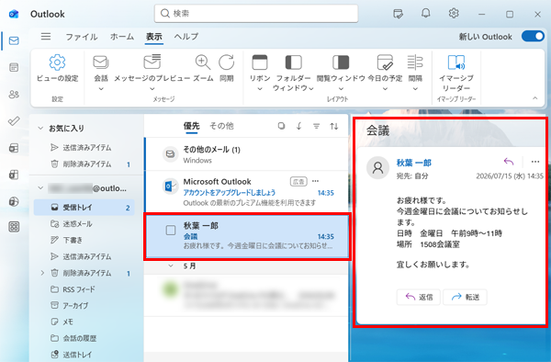Select the RSS フィード folder
The width and height of the screenshot is (551, 362).
[x=84, y=289]
